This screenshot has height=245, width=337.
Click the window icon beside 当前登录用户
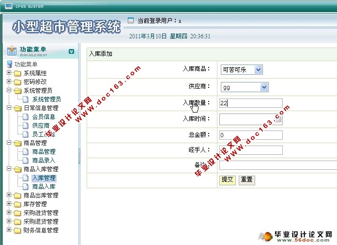pos(131,20)
